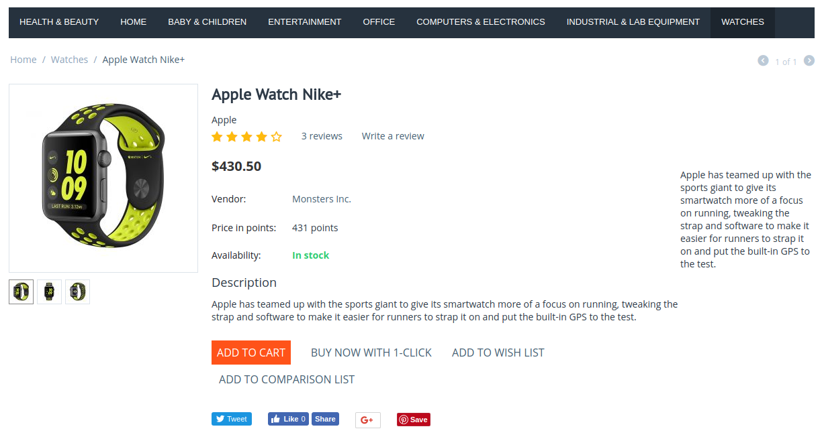Open the Monsters Inc. vendor link
The width and height of the screenshot is (822, 443).
click(322, 199)
